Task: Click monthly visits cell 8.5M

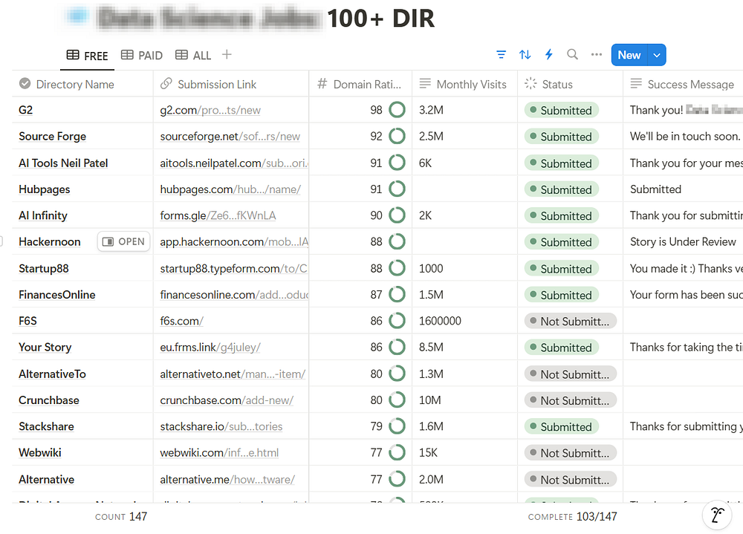Action: point(465,348)
